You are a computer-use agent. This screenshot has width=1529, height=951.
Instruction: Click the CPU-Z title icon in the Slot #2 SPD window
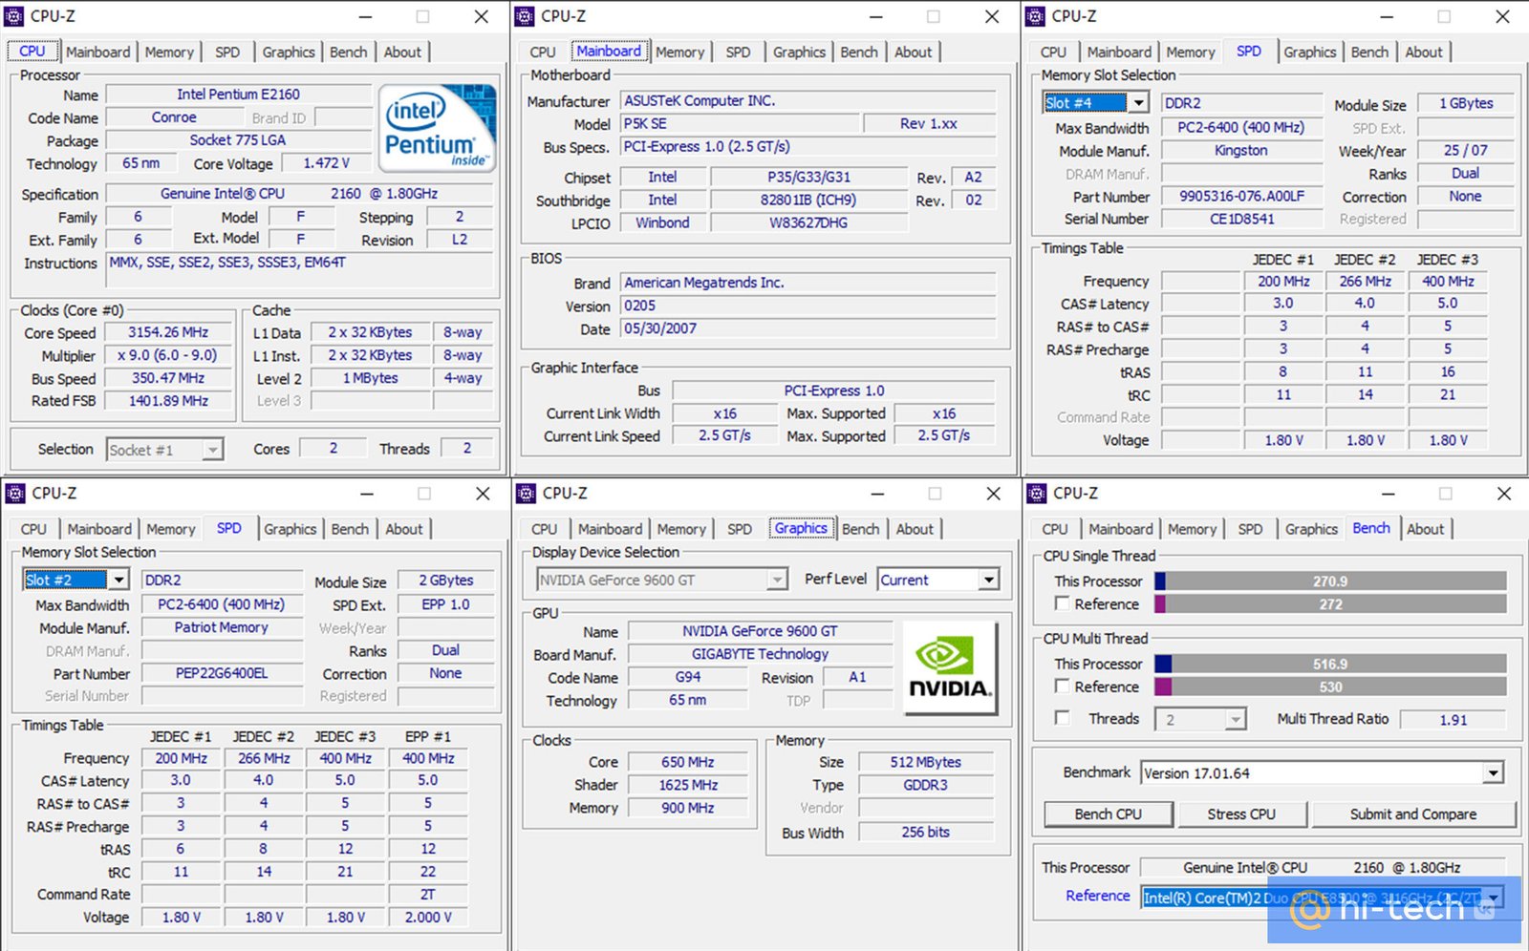click(15, 493)
